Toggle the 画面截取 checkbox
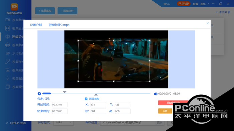234x131 pixels. [86, 99]
